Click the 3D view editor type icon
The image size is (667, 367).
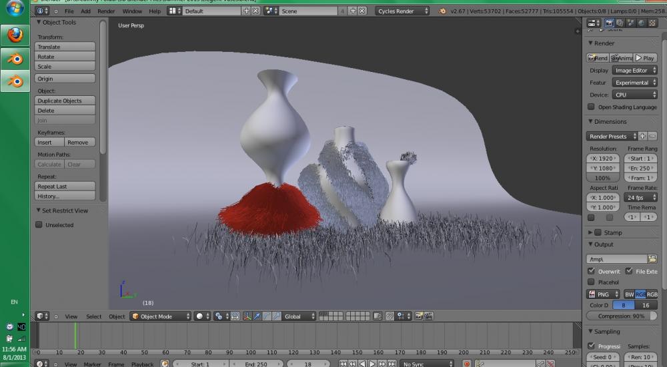pos(42,316)
